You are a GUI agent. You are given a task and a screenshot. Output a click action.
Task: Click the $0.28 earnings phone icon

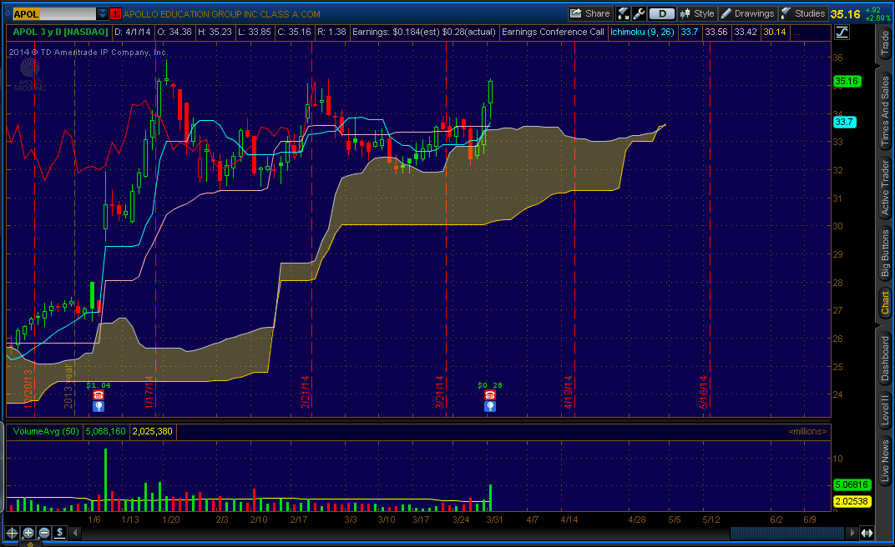(490, 395)
